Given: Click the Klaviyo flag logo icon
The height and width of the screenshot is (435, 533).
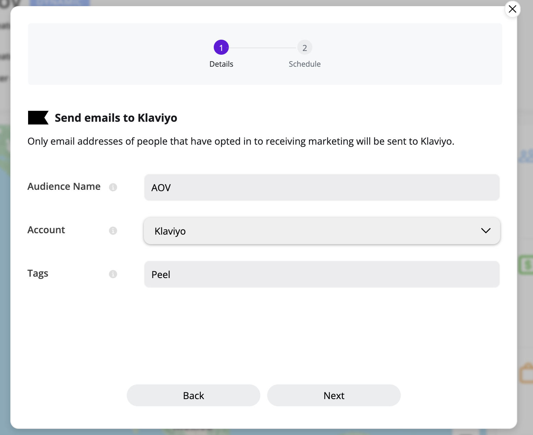Looking at the screenshot, I should point(38,118).
